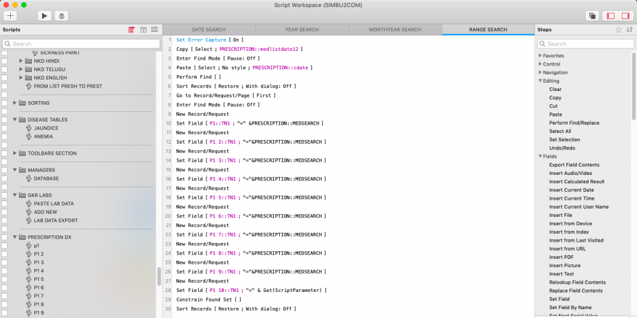Click the SORTING folder icon

[22, 103]
